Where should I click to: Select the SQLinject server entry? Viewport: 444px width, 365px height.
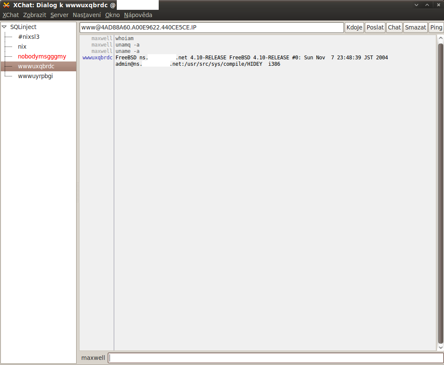(23, 27)
